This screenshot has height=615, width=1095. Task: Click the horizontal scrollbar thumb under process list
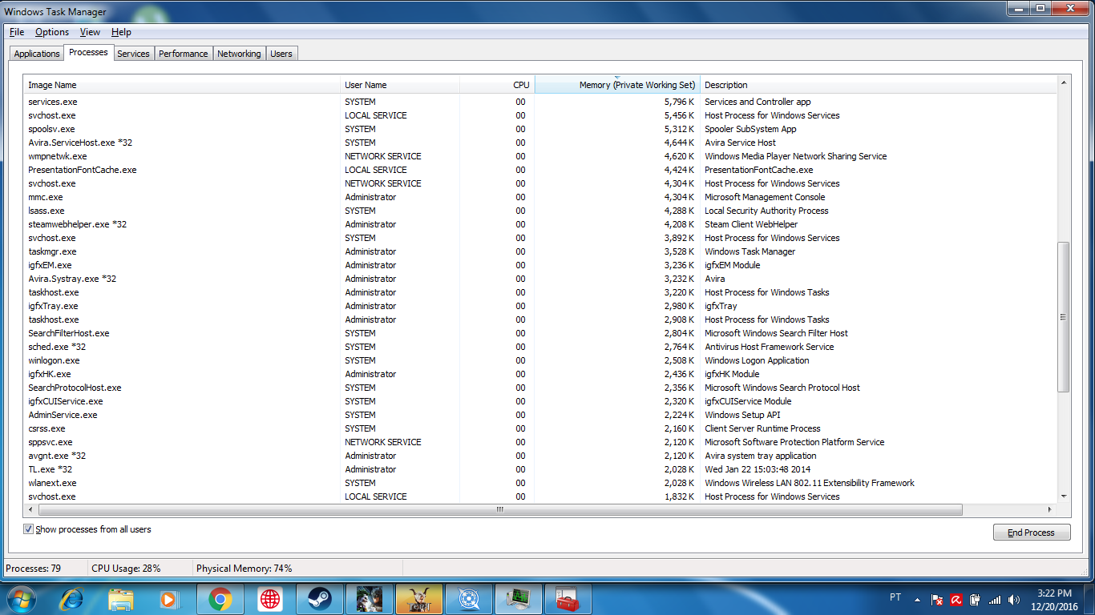(499, 509)
